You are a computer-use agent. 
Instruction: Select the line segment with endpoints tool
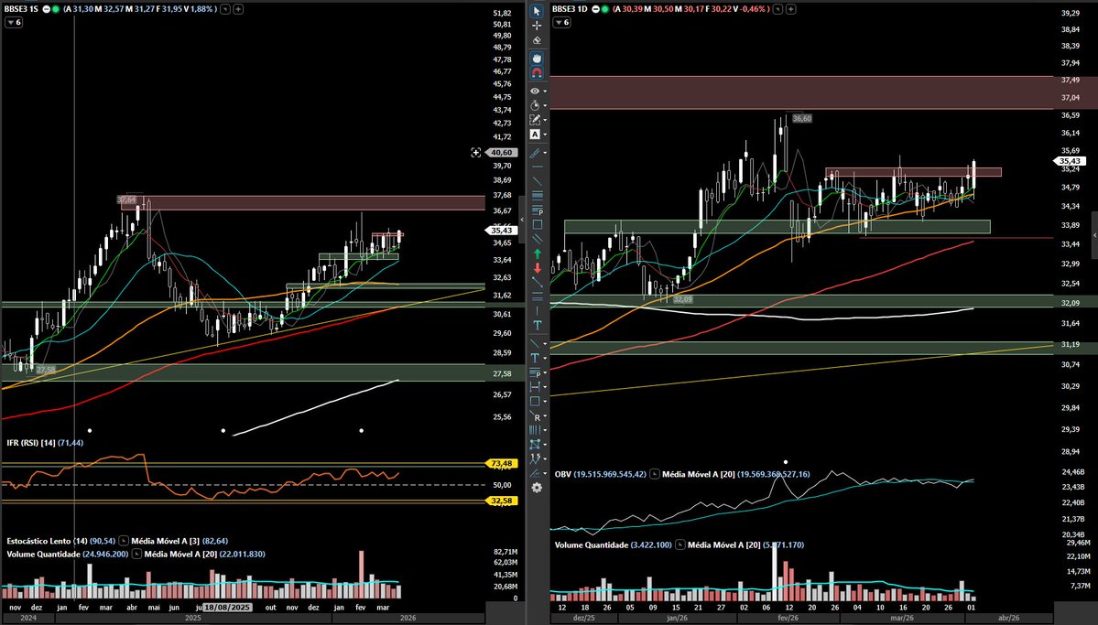(x=538, y=282)
